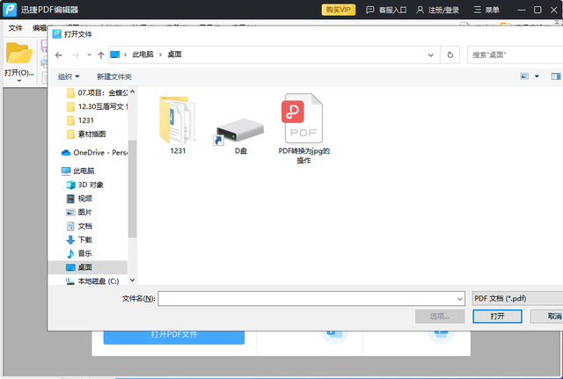Click the 购买VIP button

(x=338, y=10)
